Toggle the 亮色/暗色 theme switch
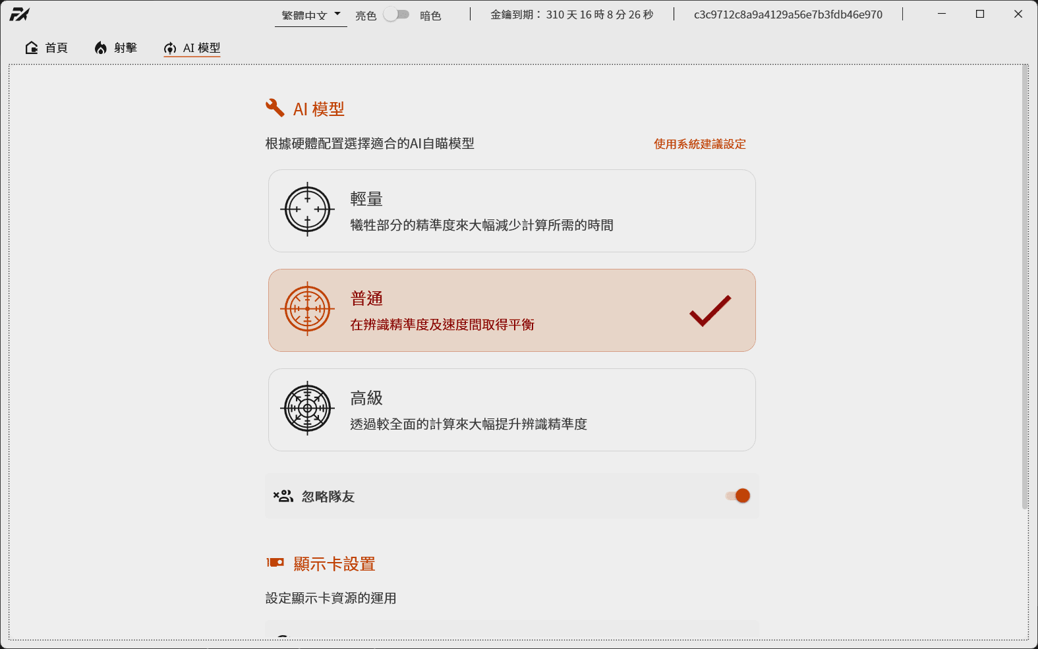Image resolution: width=1038 pixels, height=649 pixels. pyautogui.click(x=397, y=14)
